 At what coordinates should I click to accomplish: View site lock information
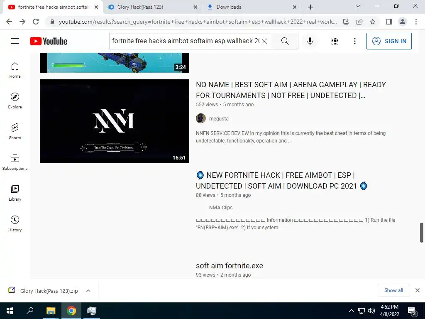coord(52,22)
